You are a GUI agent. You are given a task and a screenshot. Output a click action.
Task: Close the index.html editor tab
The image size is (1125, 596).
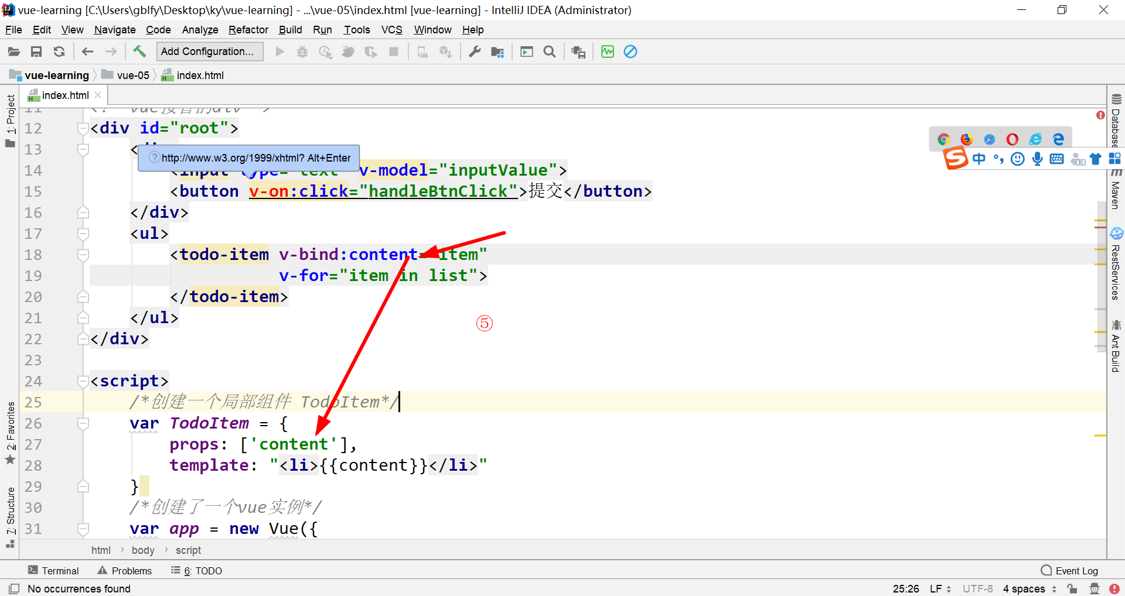[98, 95]
